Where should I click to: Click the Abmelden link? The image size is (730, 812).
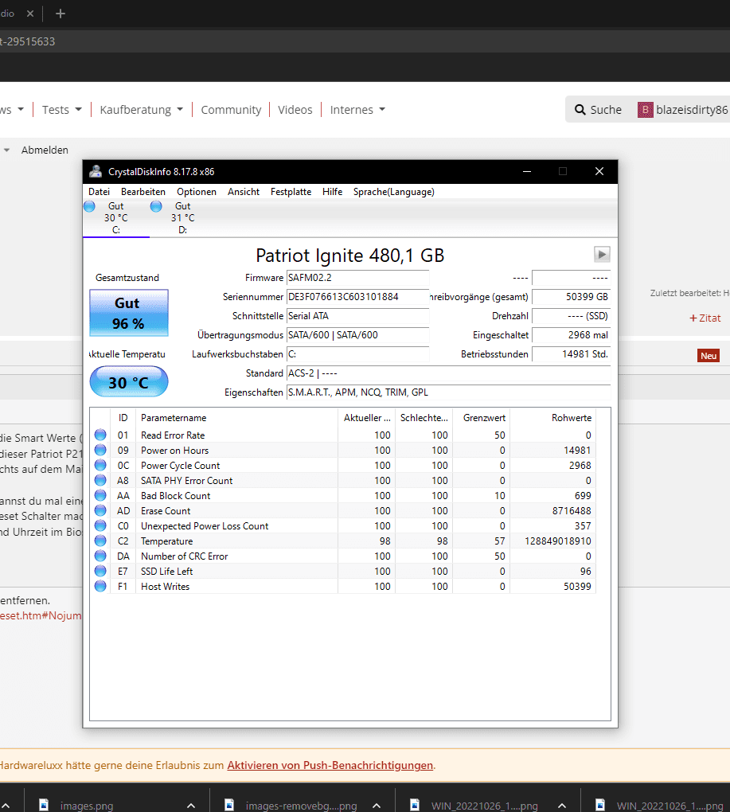click(x=45, y=150)
